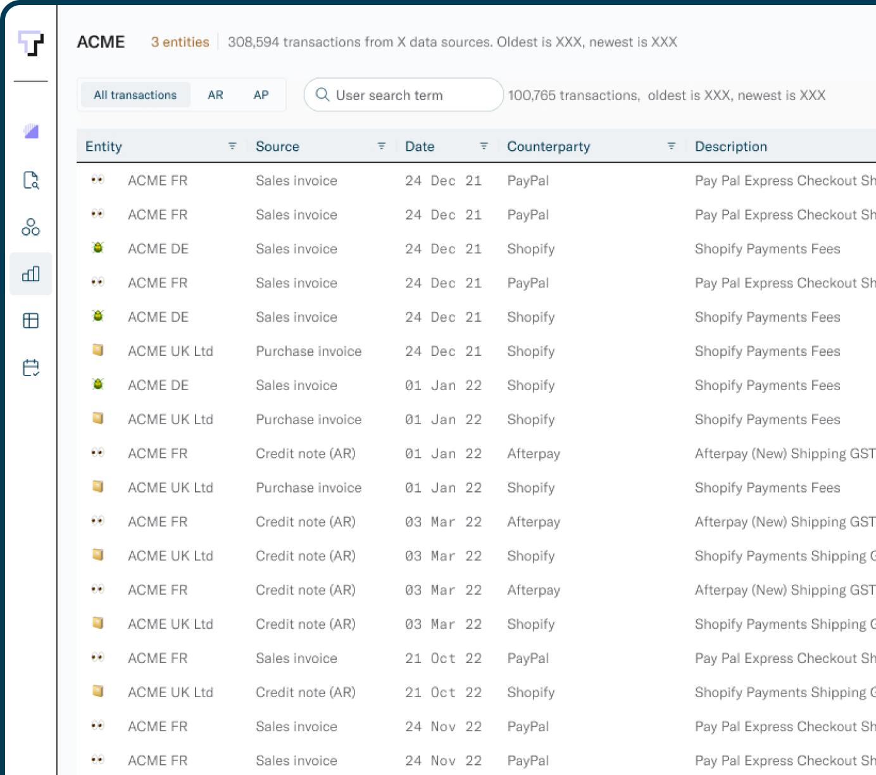Select Shopify Payments Shipping in 21 Oct 22 row
876x775 pixels.
point(785,693)
